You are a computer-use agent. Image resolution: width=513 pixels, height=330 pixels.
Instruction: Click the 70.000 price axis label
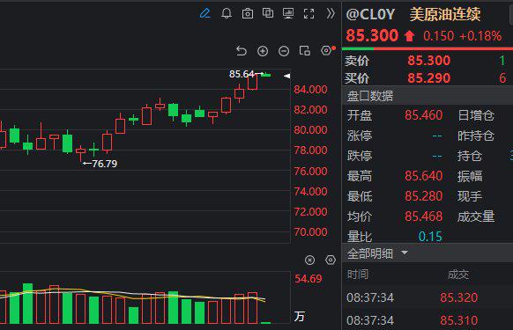tap(310, 232)
